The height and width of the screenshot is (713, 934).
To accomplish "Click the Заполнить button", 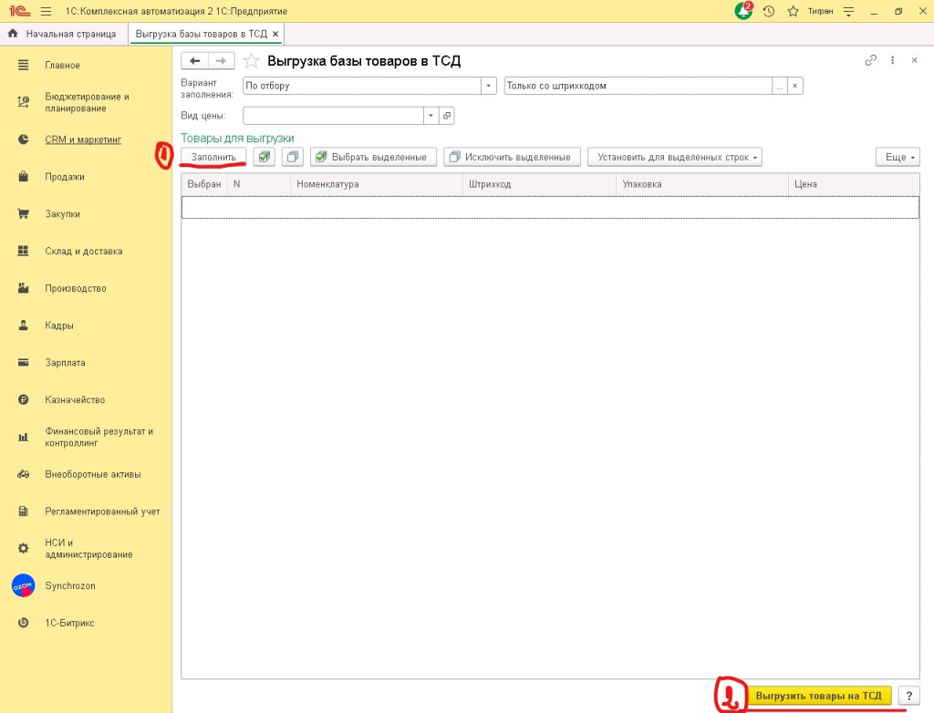I will [213, 157].
